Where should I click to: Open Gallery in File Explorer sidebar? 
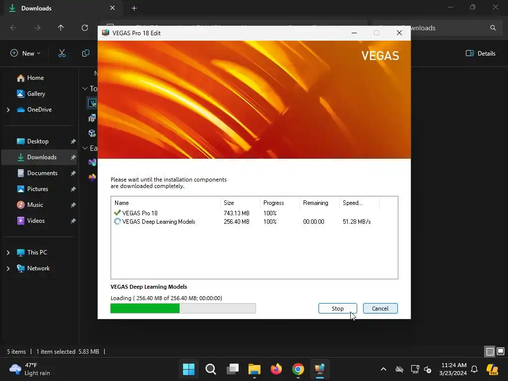click(36, 94)
